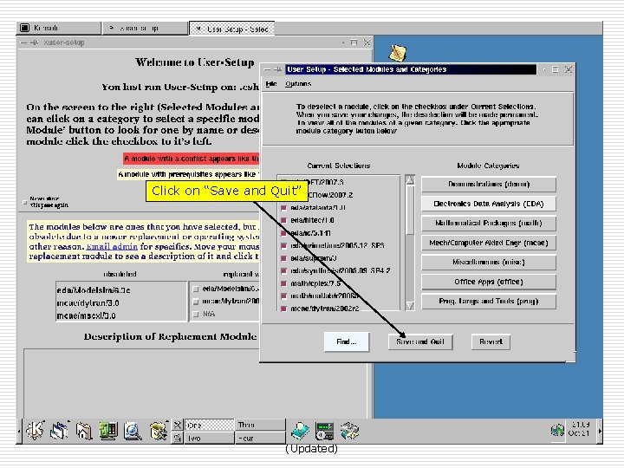Switch to the xuser-setup taskbar entry
The width and height of the screenshot is (624, 468).
coord(146,28)
